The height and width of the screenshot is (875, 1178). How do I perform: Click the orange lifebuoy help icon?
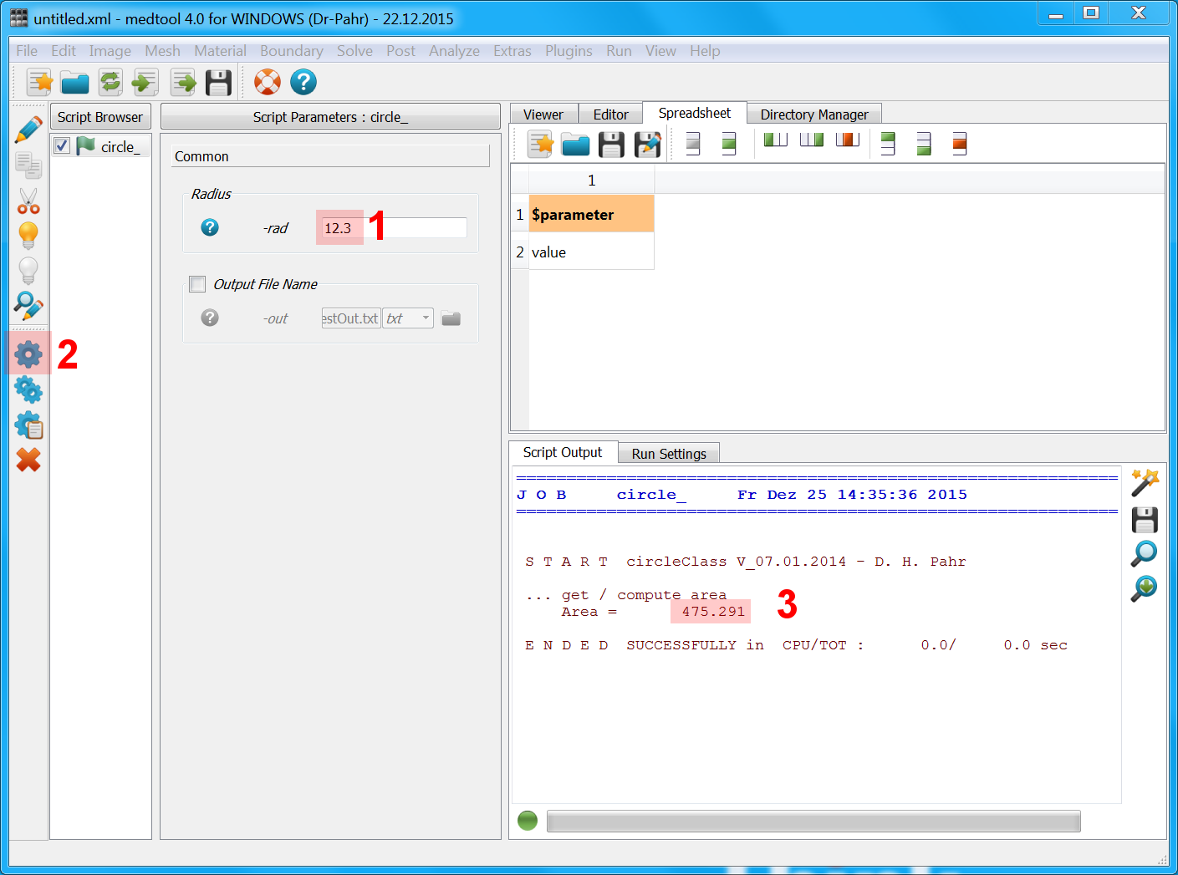[268, 82]
